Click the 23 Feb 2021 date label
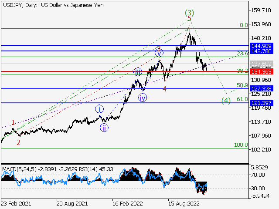Image resolution: width=279 pixels, height=209 pixels. 16,203
